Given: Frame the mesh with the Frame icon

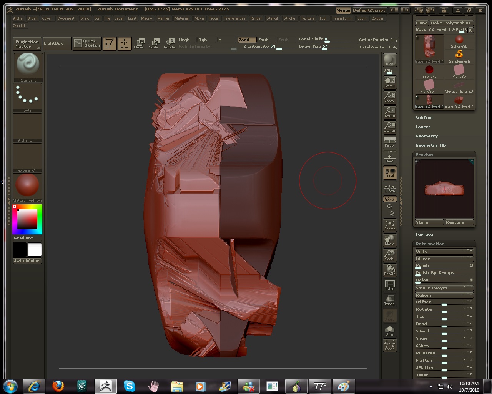Looking at the screenshot, I should [390, 225].
